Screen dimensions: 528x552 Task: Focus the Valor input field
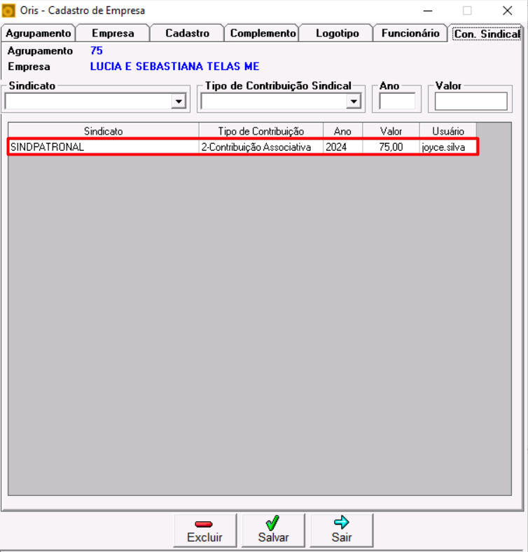click(x=471, y=102)
